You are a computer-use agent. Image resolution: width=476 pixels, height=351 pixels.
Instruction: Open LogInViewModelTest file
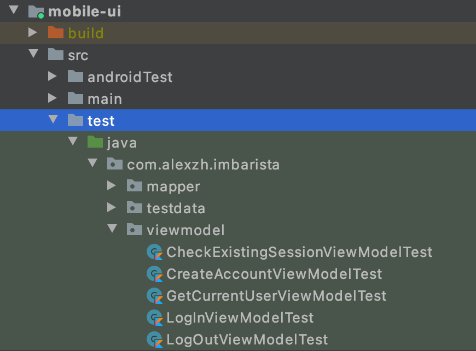tap(240, 318)
